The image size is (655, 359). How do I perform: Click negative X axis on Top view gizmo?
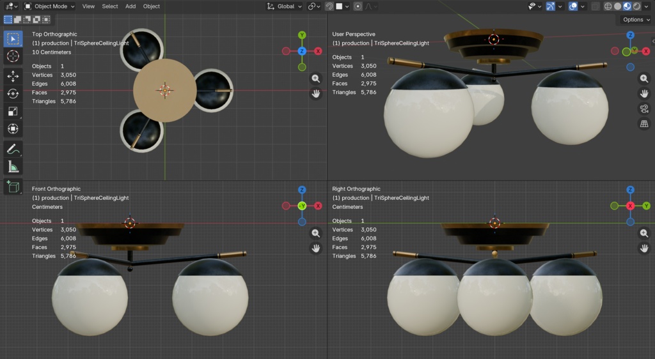click(x=286, y=51)
